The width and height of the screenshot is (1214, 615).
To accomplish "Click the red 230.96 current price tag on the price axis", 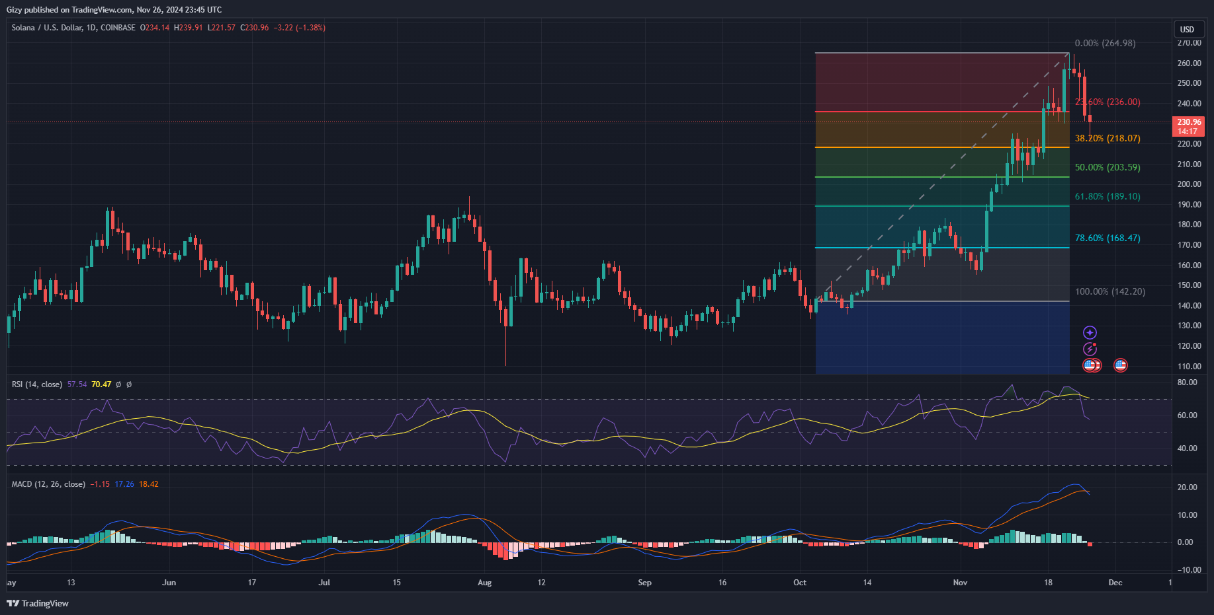I will coord(1189,126).
